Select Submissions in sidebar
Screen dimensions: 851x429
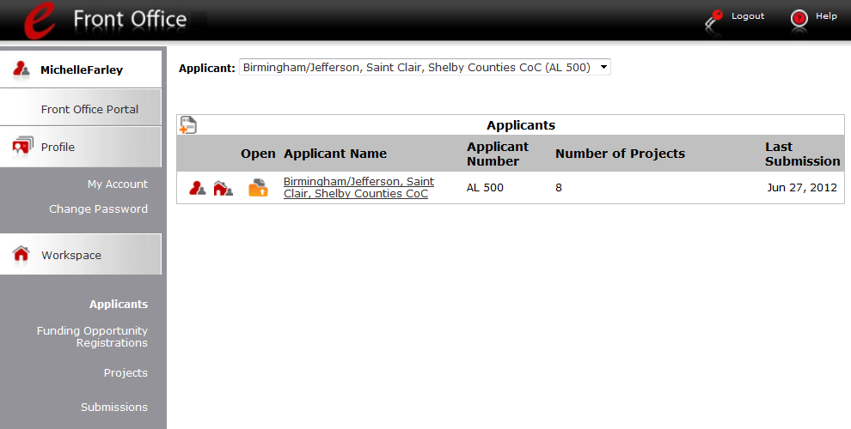114,408
